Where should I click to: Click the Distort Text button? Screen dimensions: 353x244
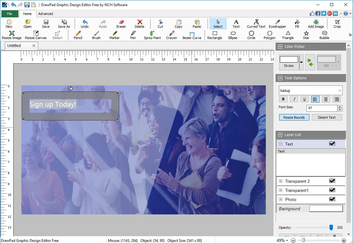326,117
